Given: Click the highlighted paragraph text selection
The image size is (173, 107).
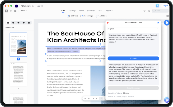Looking at the screenshot, I should coord(76,50).
